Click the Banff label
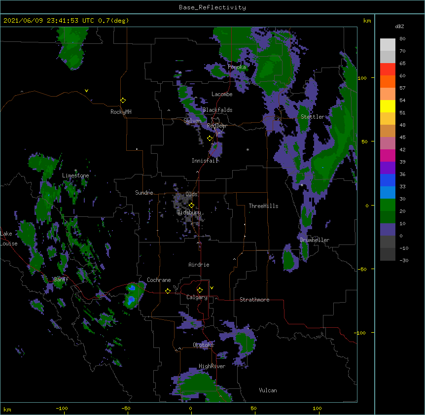The width and height of the screenshot is (425, 415). pos(61,279)
